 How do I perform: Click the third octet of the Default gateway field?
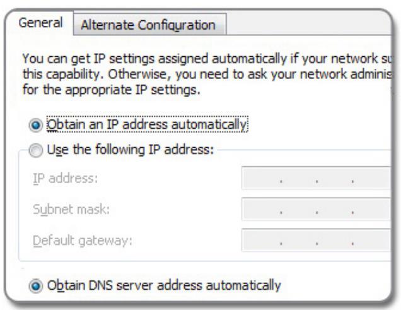[x=335, y=241]
